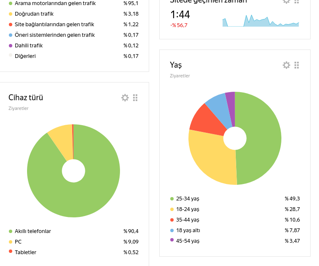Open settings gear of Cihaz türü widget
Image resolution: width=319 pixels, height=266 pixels.
[125, 98]
